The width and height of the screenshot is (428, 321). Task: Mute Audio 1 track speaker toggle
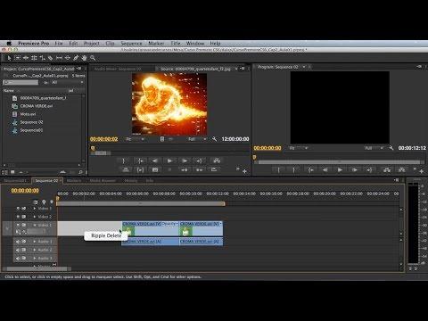[18, 242]
